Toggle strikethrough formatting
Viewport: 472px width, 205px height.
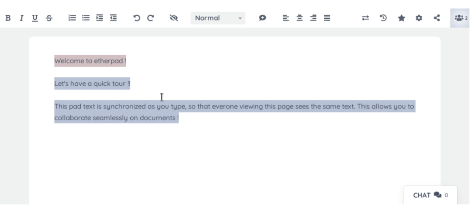(49, 18)
